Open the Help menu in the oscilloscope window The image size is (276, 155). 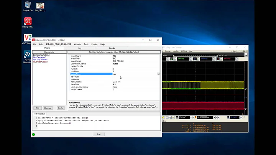click(191, 51)
